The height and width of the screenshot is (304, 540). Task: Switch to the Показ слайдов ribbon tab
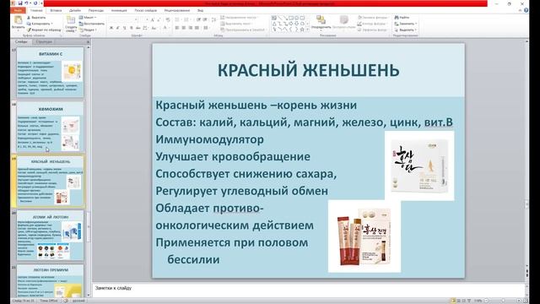pyautogui.click(x=146, y=10)
